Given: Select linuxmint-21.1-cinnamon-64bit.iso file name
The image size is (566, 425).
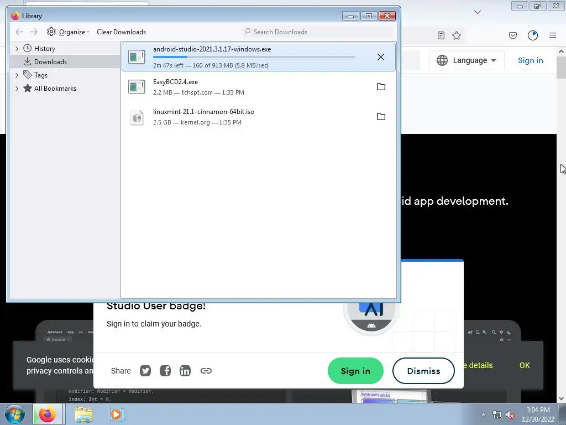Looking at the screenshot, I should click(x=203, y=112).
